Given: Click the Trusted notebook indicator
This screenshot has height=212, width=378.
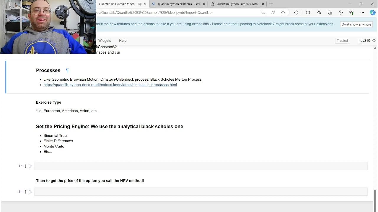Looking at the screenshot, I should pos(342,41).
